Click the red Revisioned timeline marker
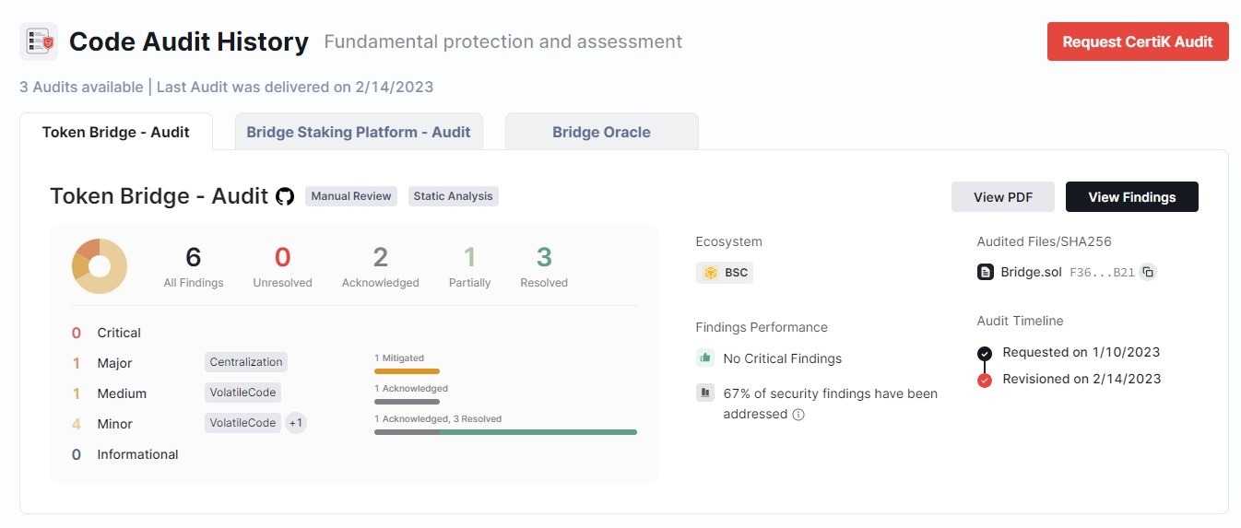 (x=985, y=380)
